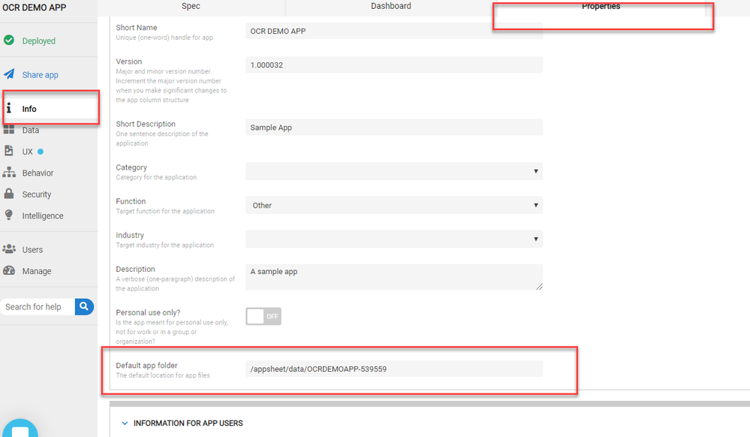This screenshot has height=437, width=750.
Task: Click the 'Version' field label
Action: click(128, 62)
